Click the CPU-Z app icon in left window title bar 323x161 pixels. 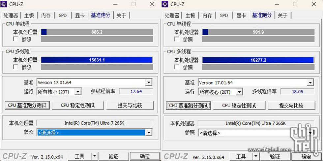coord(4,4)
